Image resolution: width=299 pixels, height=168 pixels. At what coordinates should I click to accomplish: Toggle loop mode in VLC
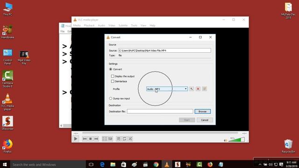coord(124,139)
